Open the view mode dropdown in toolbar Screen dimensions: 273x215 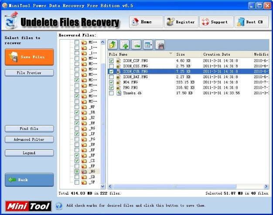coord(148,45)
